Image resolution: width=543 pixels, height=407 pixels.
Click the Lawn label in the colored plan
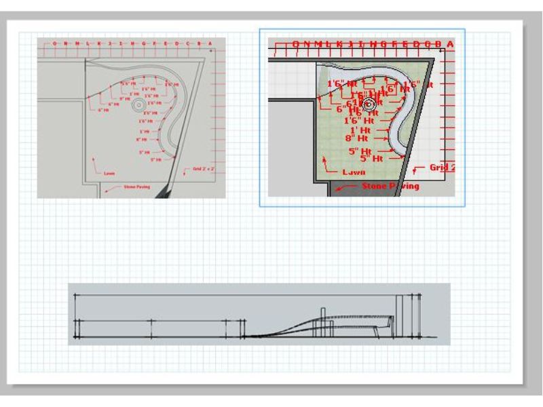click(x=352, y=172)
